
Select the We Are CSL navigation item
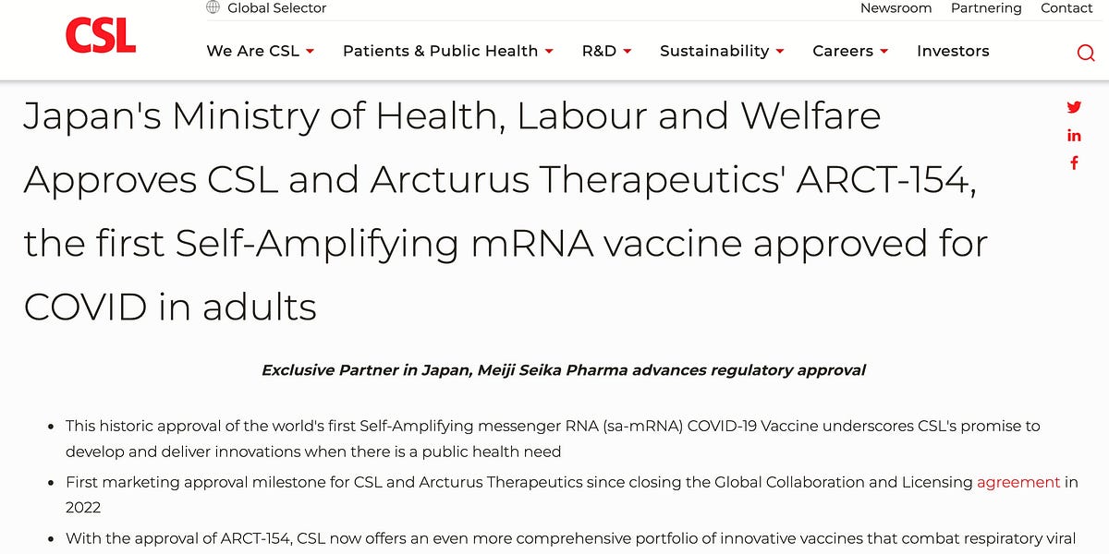click(252, 52)
